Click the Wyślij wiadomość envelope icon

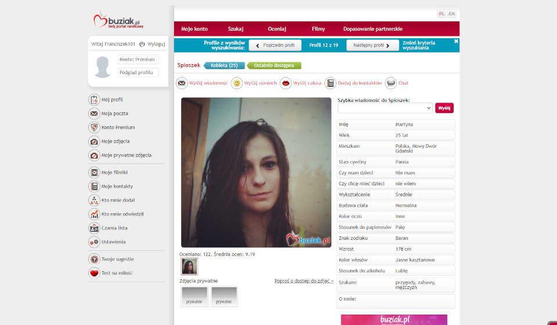[x=182, y=83]
